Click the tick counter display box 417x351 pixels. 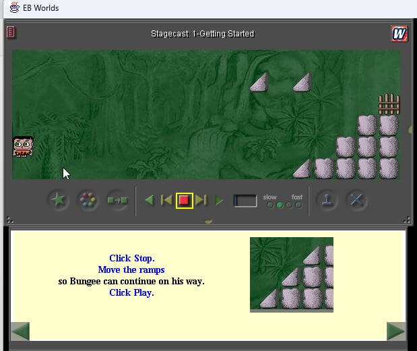(x=245, y=201)
